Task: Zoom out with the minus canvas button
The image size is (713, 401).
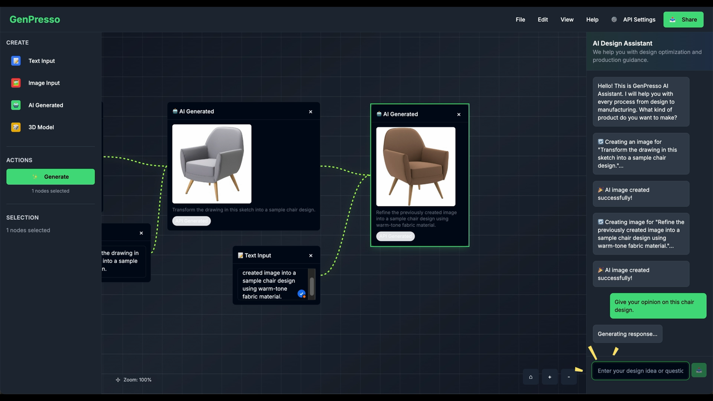Action: click(x=568, y=377)
